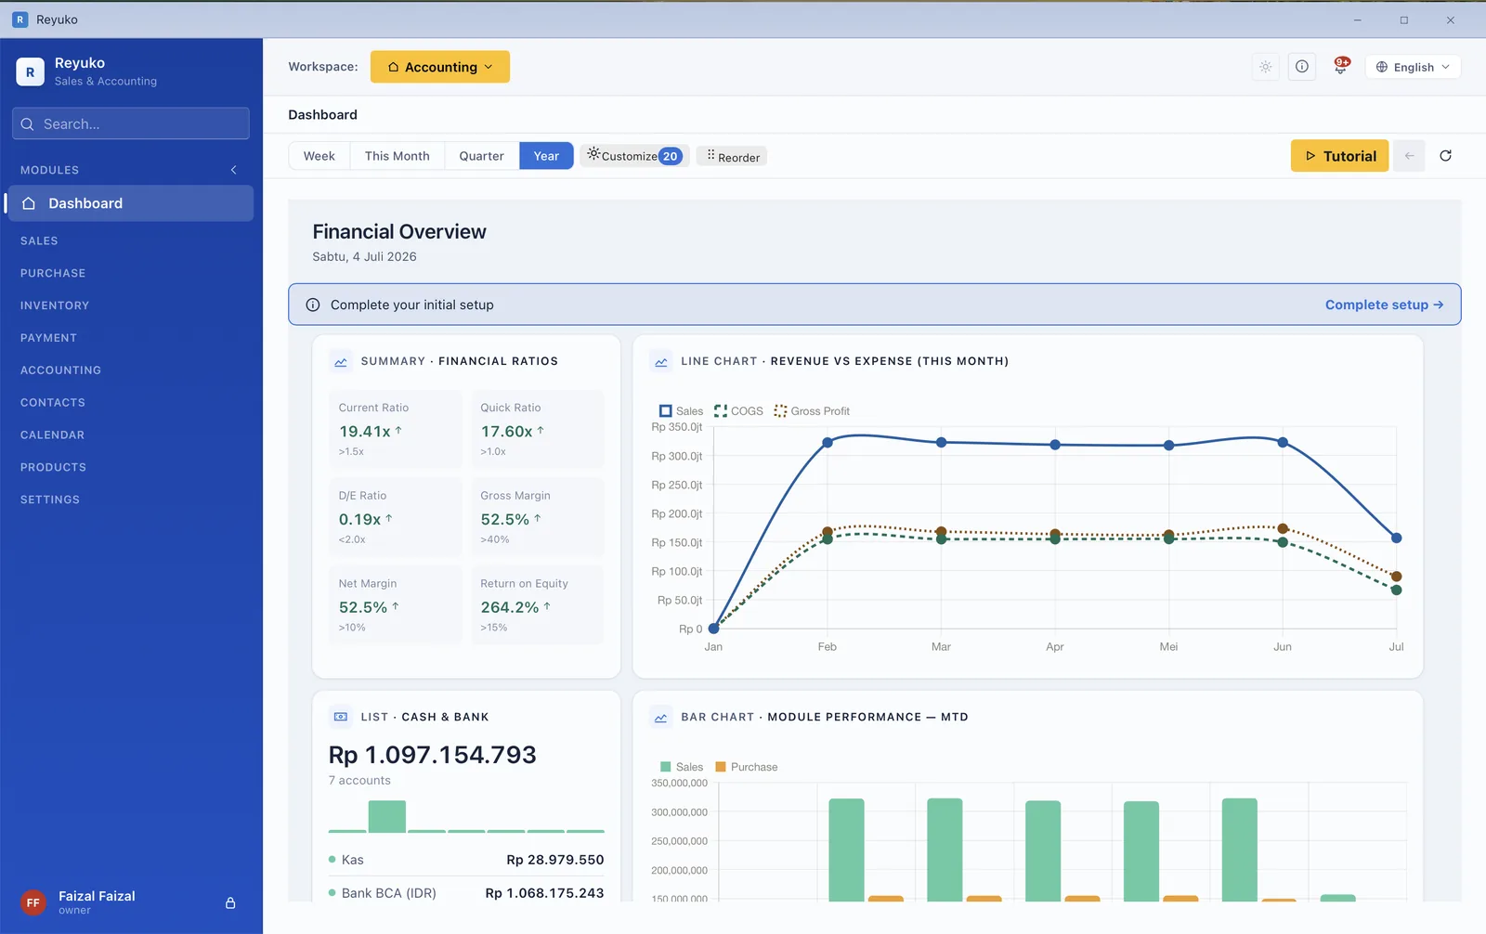Click the globe icon in the language selector

tap(1382, 67)
